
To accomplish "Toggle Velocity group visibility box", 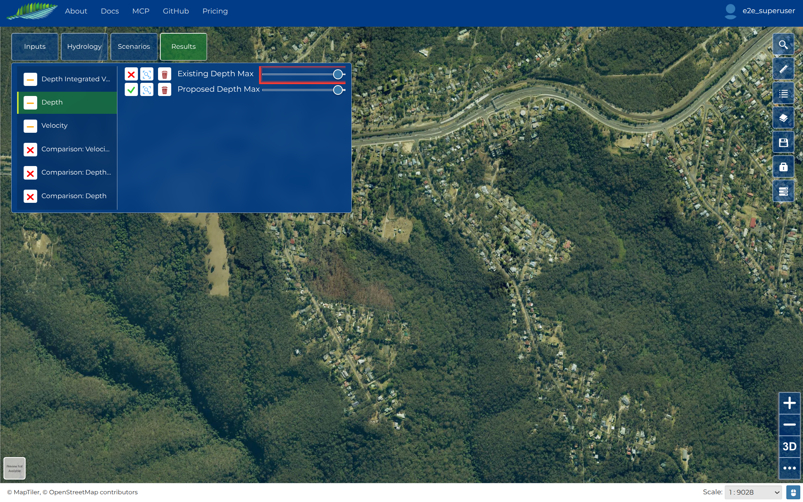I will (x=30, y=126).
